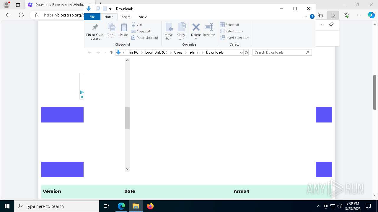Go forward in Explorer navigation
Screen dimensions: 378x212
pos(98,52)
